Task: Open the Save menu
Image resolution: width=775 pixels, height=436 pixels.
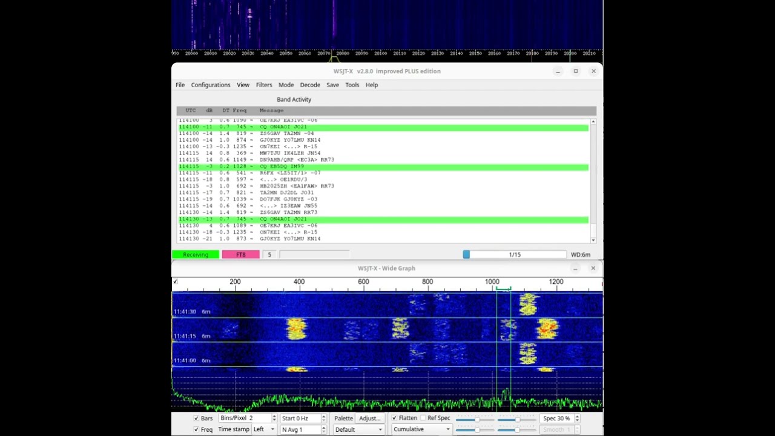Action: pyautogui.click(x=332, y=85)
